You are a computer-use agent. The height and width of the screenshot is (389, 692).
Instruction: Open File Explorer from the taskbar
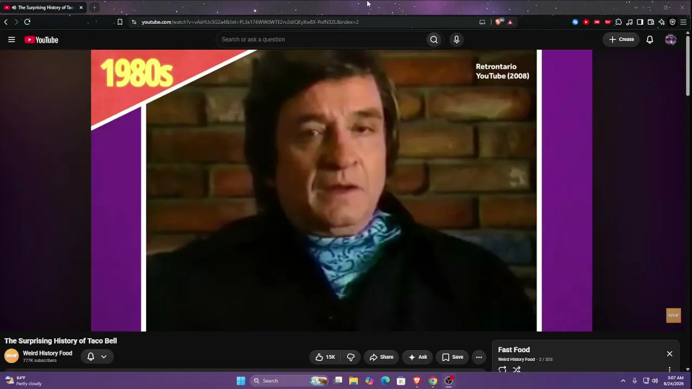(354, 381)
